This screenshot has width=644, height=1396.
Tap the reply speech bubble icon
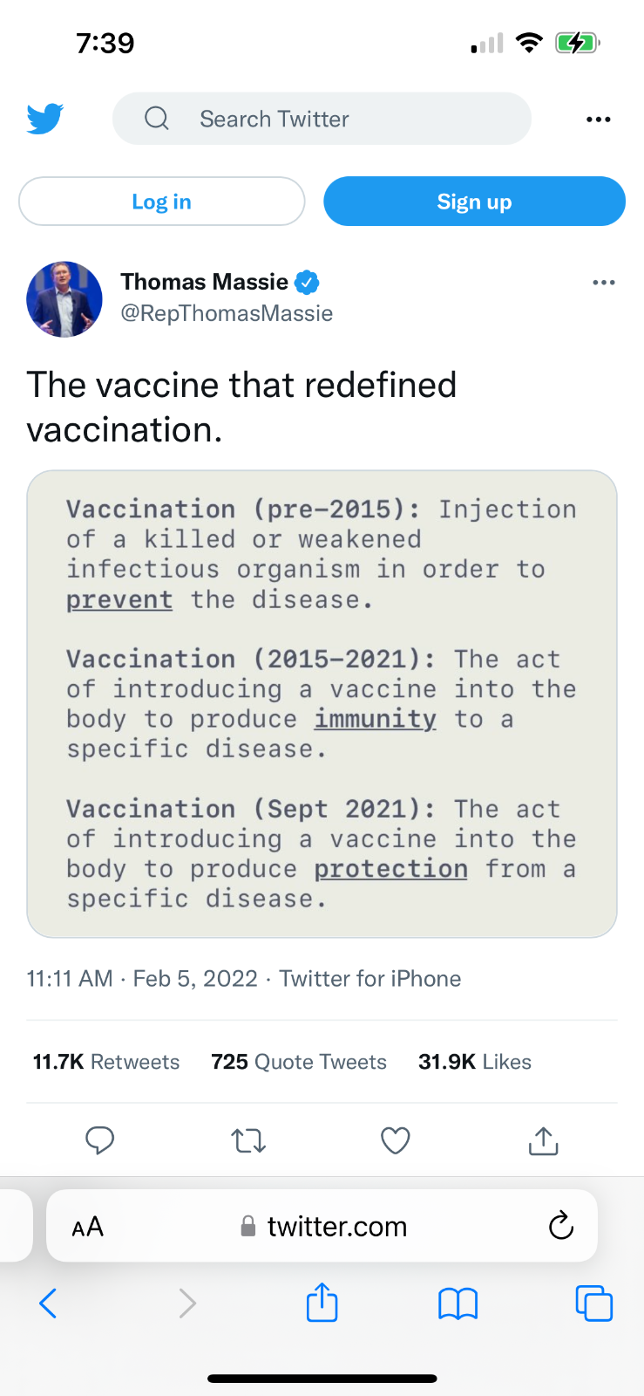(99, 1140)
